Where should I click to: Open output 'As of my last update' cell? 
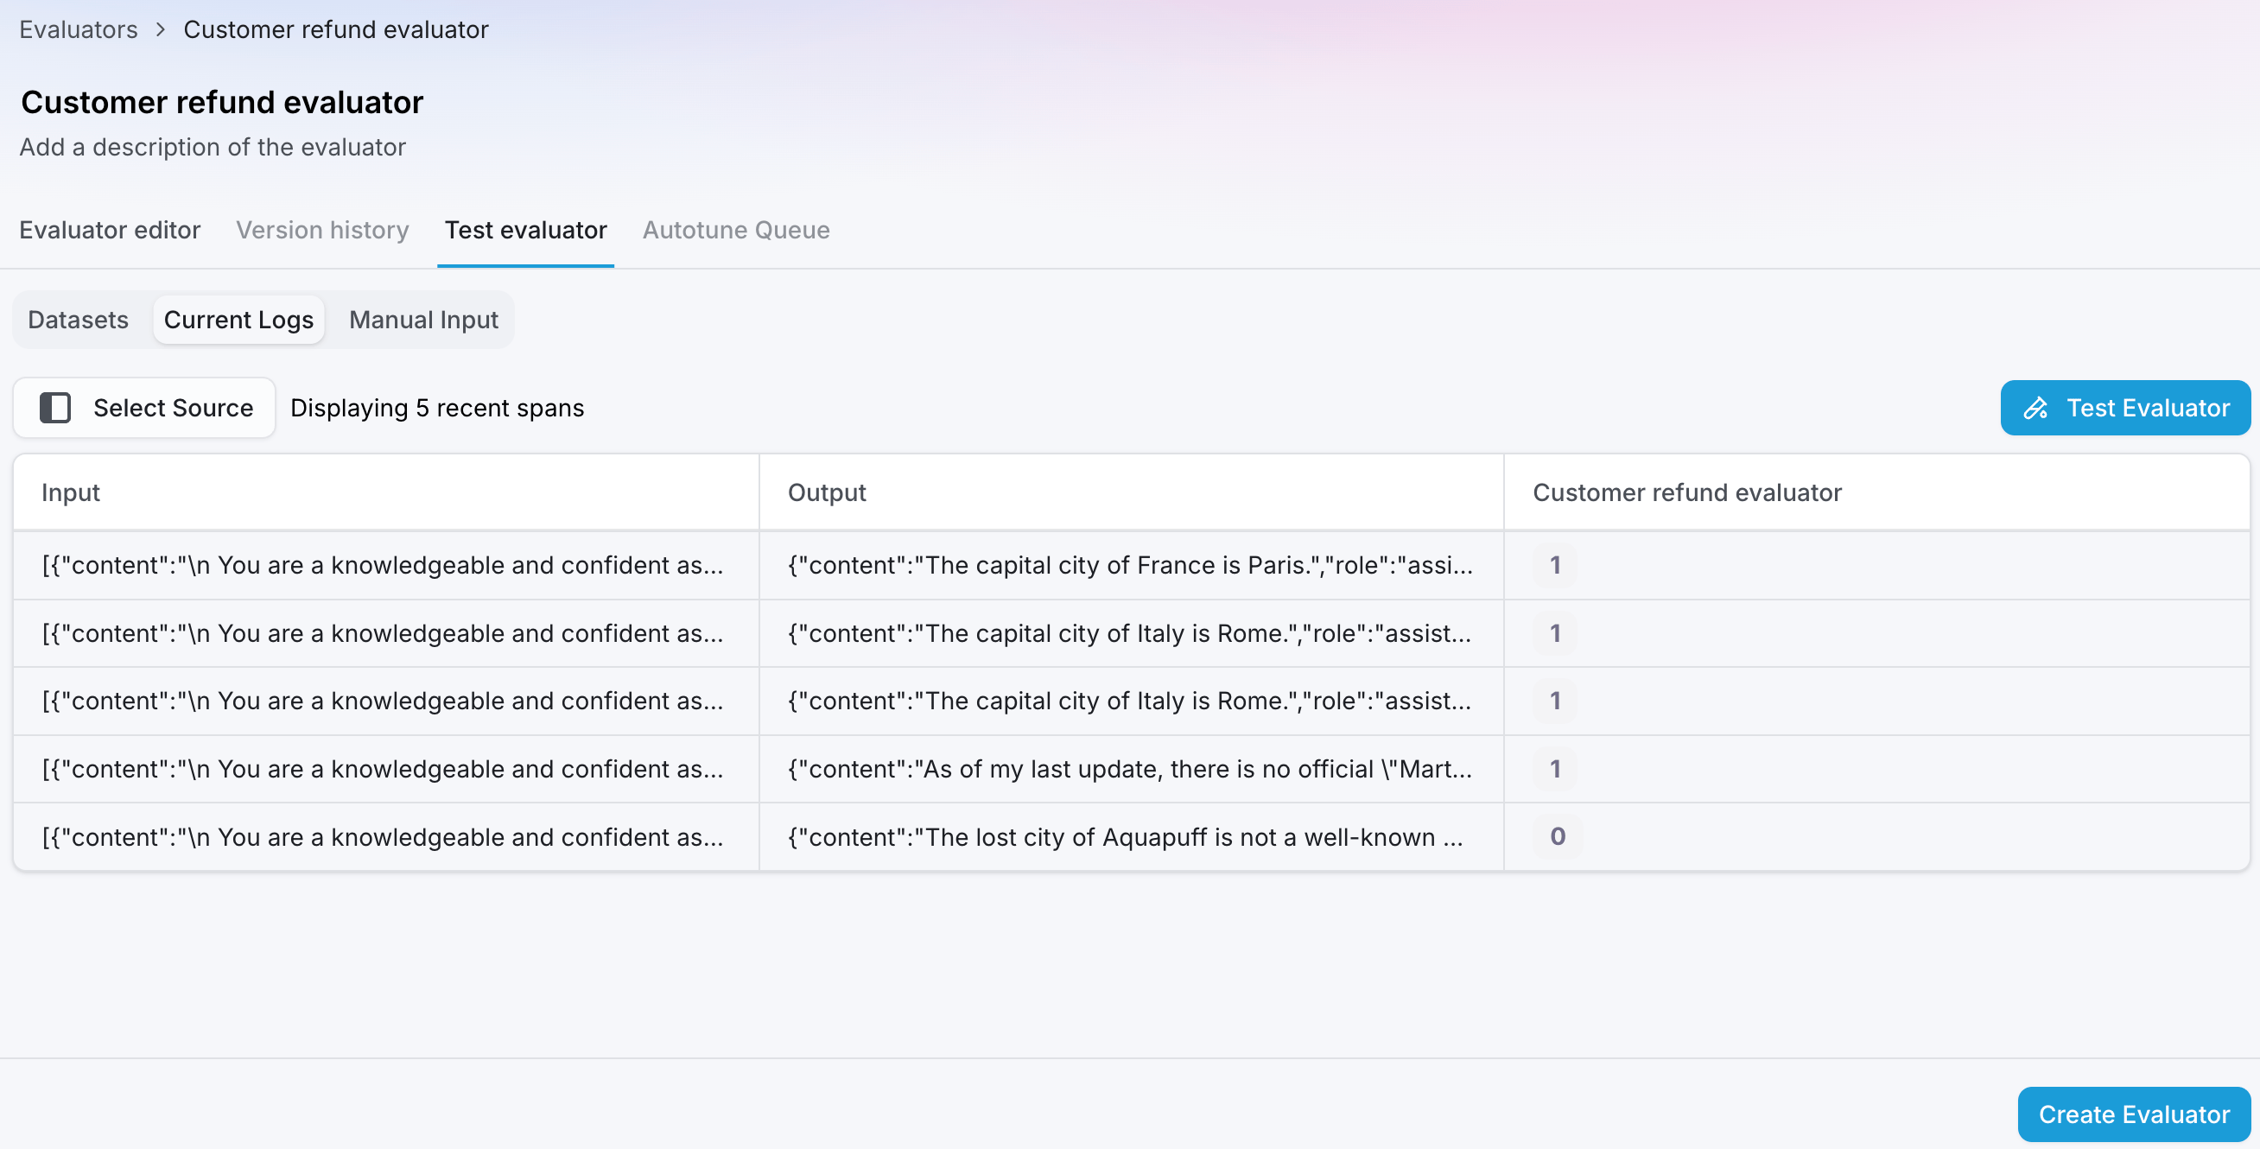point(1131,769)
